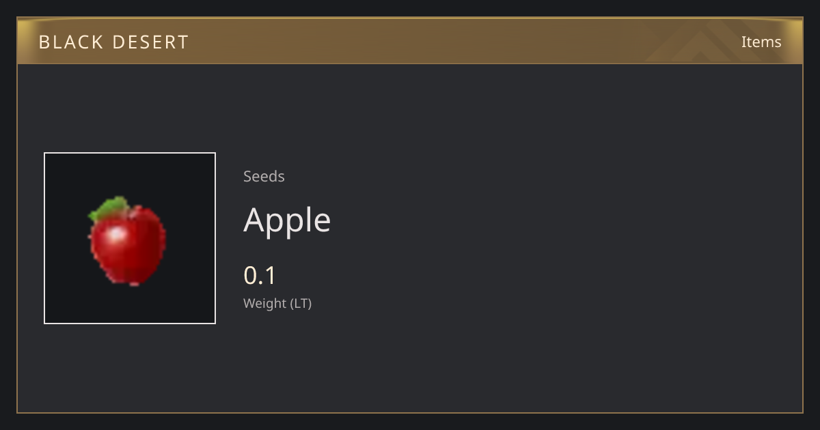Screen dimensions: 820x430
Task: Select the white-bordered item thumbnail frame
Action: (130, 238)
